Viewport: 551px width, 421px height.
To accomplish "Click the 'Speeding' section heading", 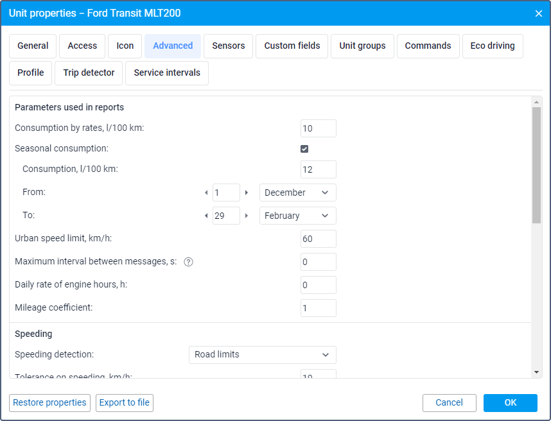I will pyautogui.click(x=33, y=334).
